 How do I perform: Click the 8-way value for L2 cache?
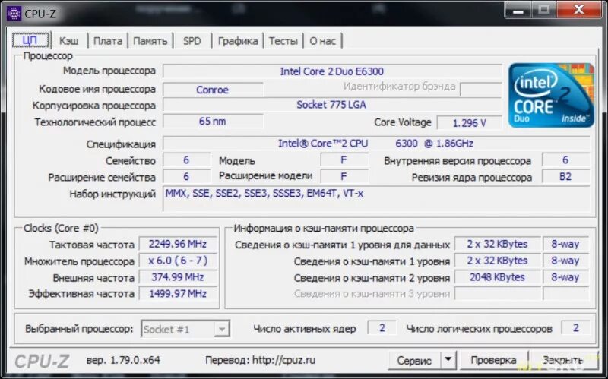(565, 277)
